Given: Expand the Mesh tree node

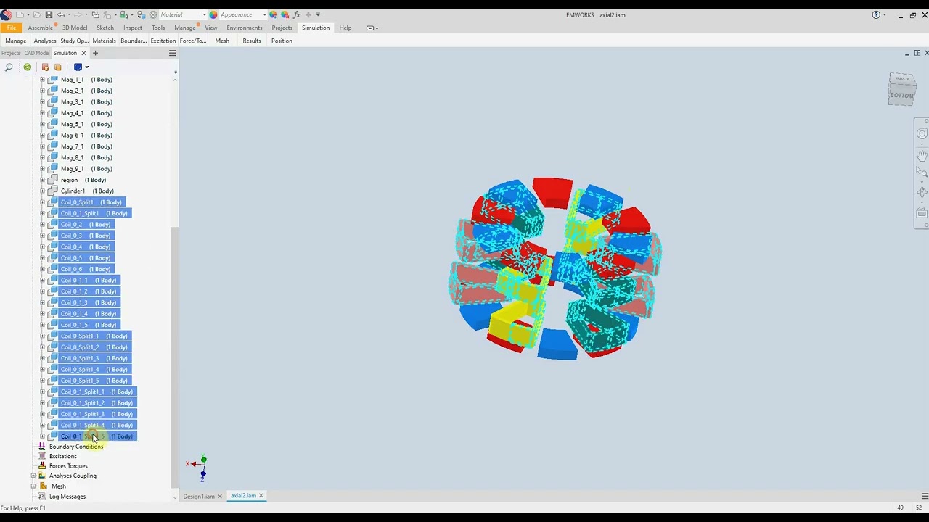Looking at the screenshot, I should tap(33, 486).
